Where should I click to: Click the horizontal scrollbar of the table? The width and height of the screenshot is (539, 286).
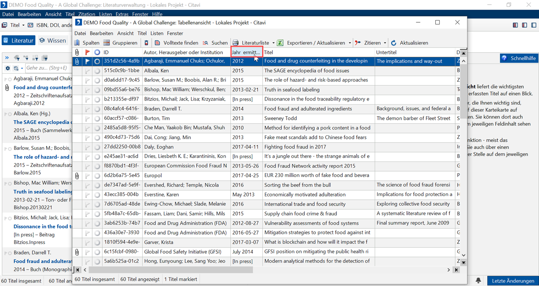click(168, 270)
